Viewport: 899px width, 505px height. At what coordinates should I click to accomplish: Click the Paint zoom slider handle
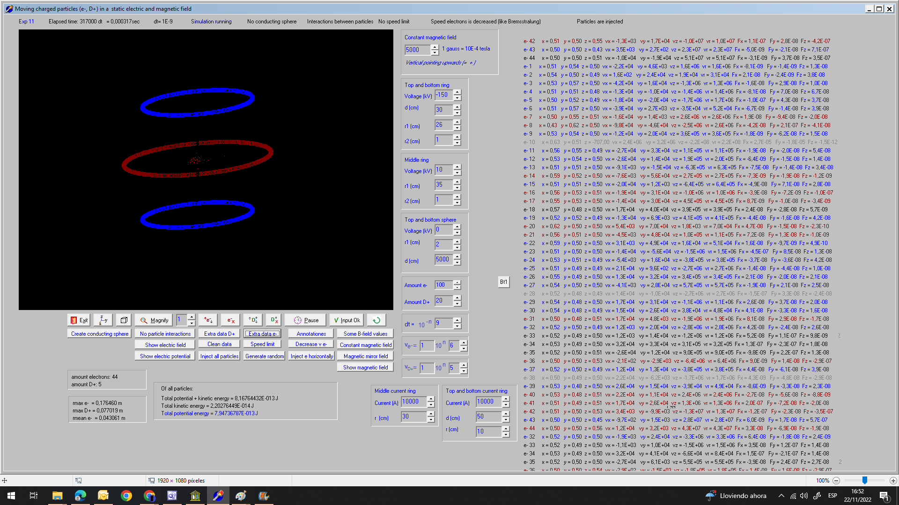point(865,481)
